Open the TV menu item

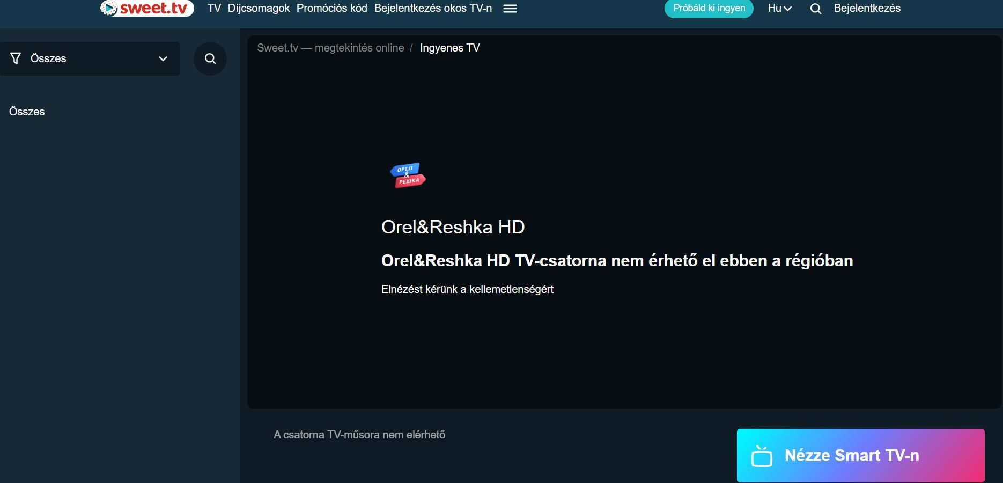point(214,8)
